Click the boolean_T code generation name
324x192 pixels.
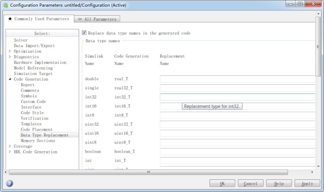click(125, 152)
